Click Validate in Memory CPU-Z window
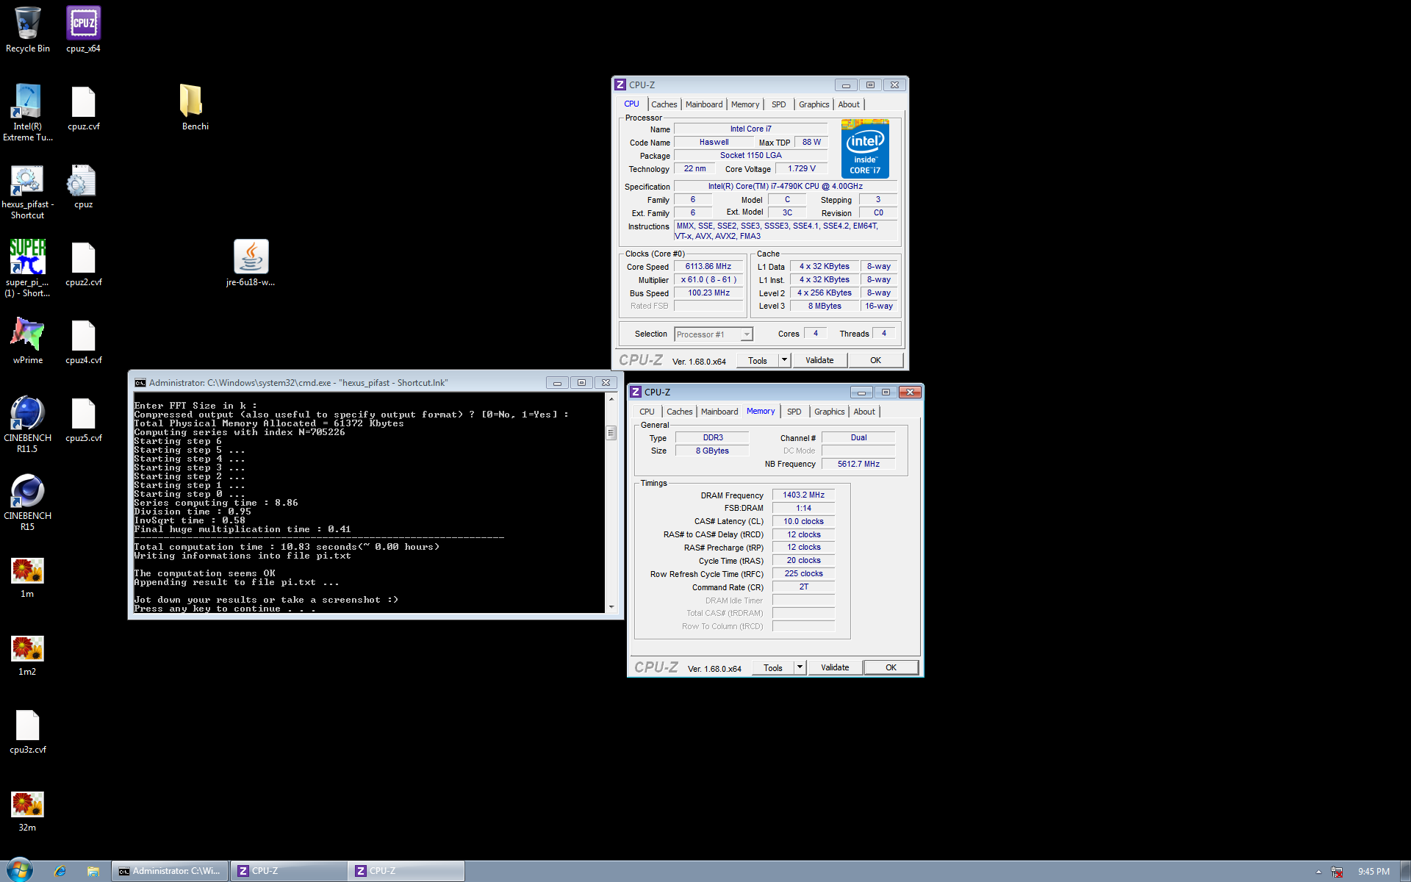1411x882 pixels. tap(835, 667)
